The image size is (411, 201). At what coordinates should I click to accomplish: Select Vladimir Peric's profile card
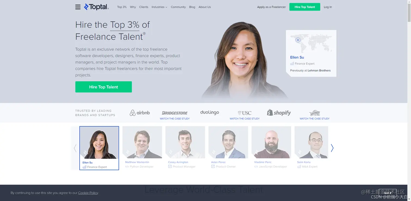(271, 148)
